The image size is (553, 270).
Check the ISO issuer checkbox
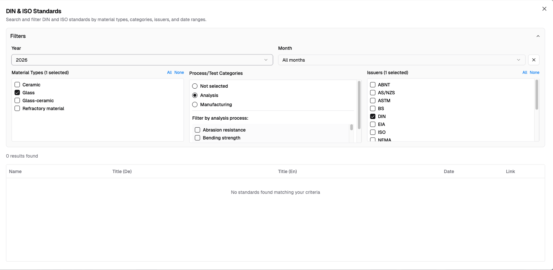[x=373, y=132]
